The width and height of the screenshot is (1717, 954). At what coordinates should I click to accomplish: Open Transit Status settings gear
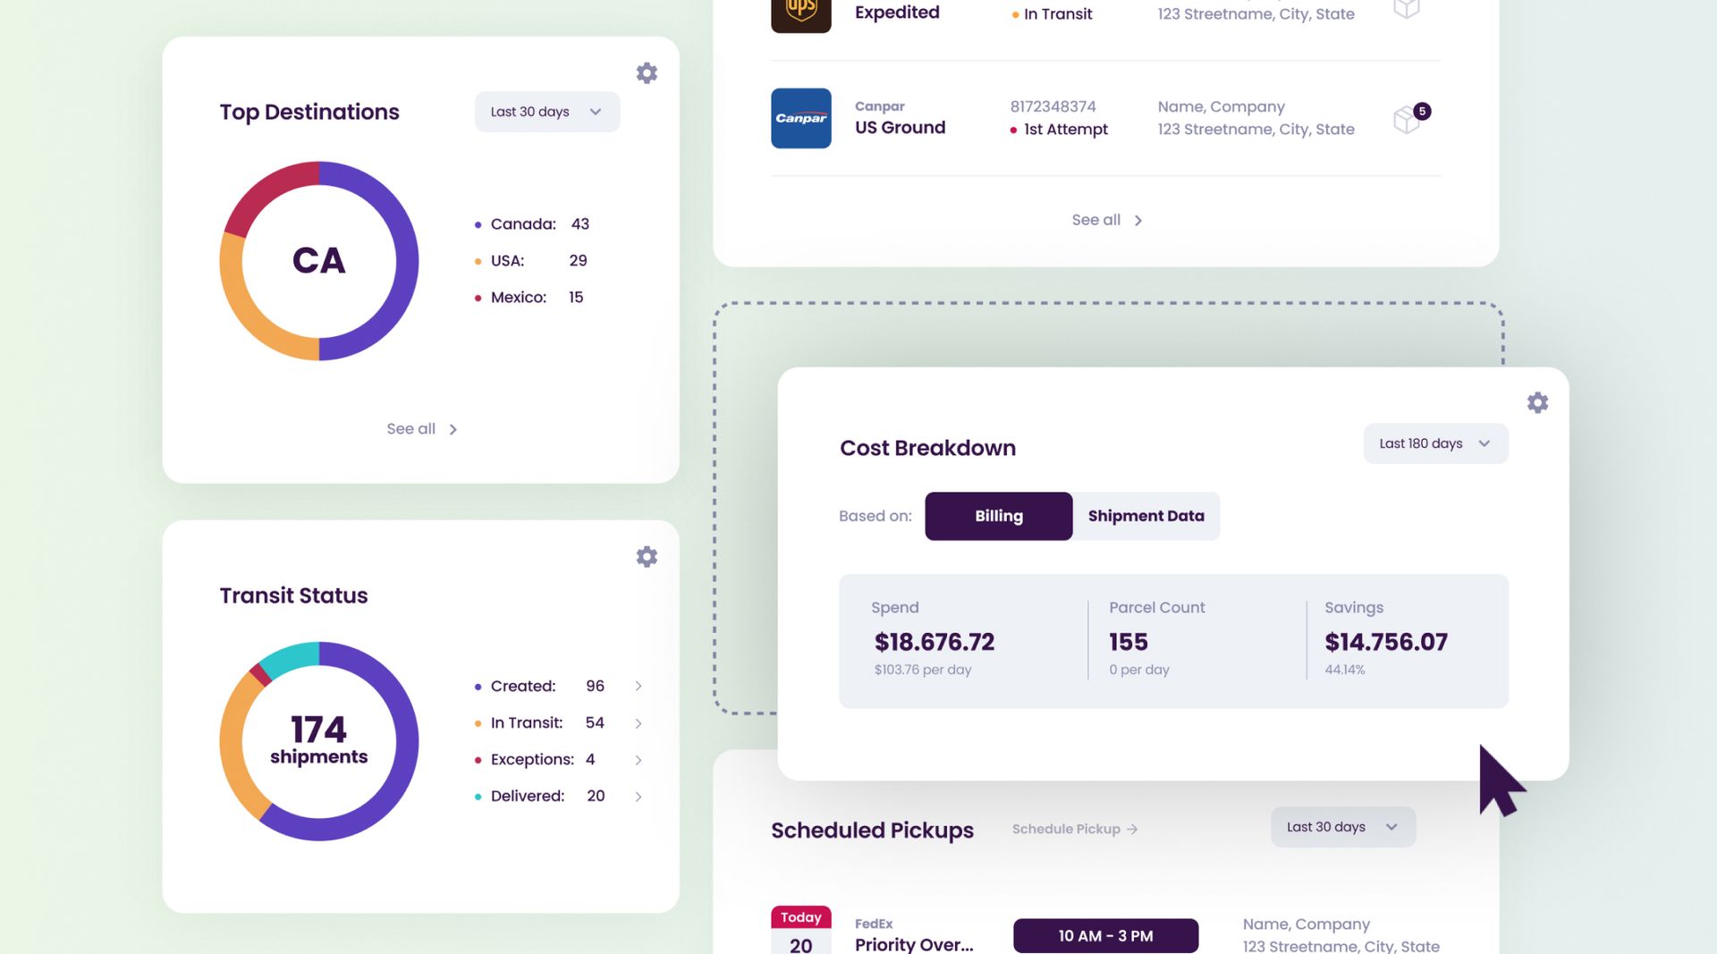(x=647, y=556)
